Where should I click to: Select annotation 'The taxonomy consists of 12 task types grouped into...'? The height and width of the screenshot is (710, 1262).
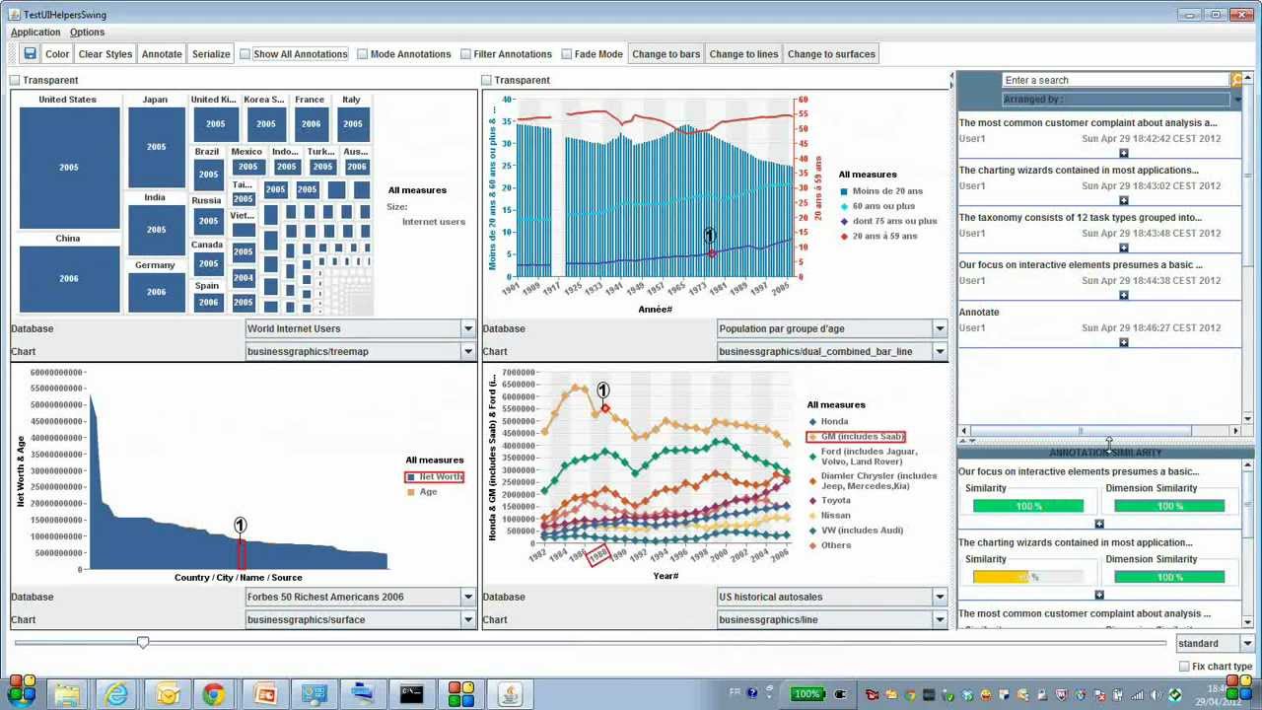tap(1080, 218)
